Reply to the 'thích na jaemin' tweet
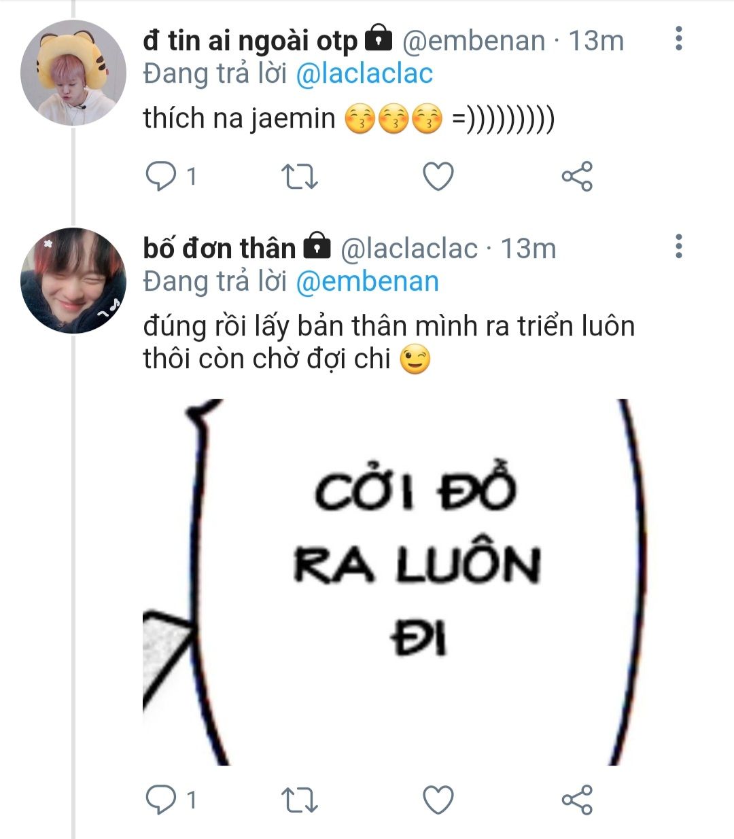This screenshot has width=734, height=839. 161,177
